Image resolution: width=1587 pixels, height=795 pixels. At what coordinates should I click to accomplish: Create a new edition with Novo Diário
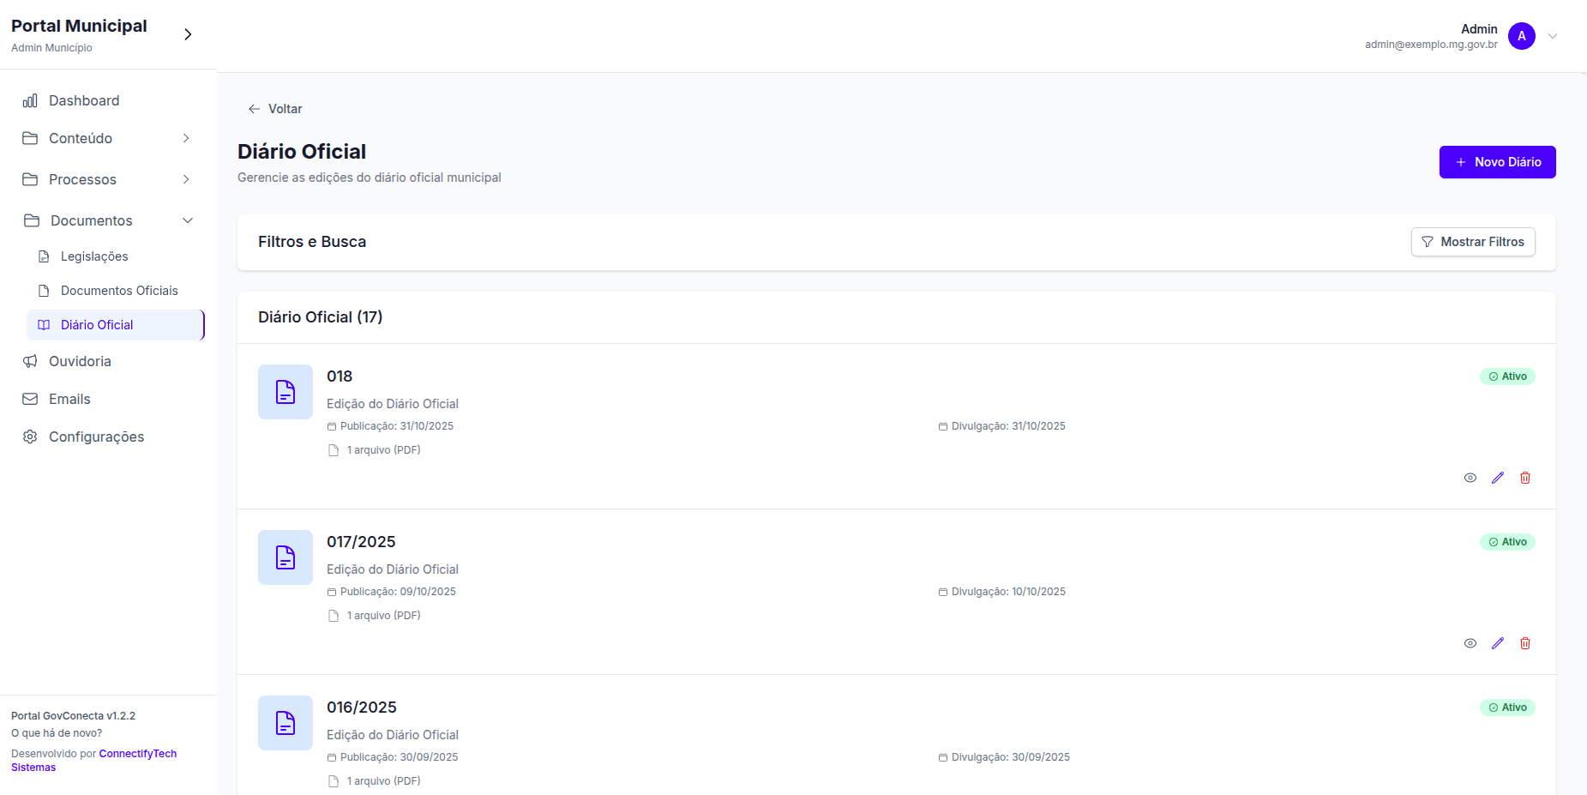(x=1497, y=162)
